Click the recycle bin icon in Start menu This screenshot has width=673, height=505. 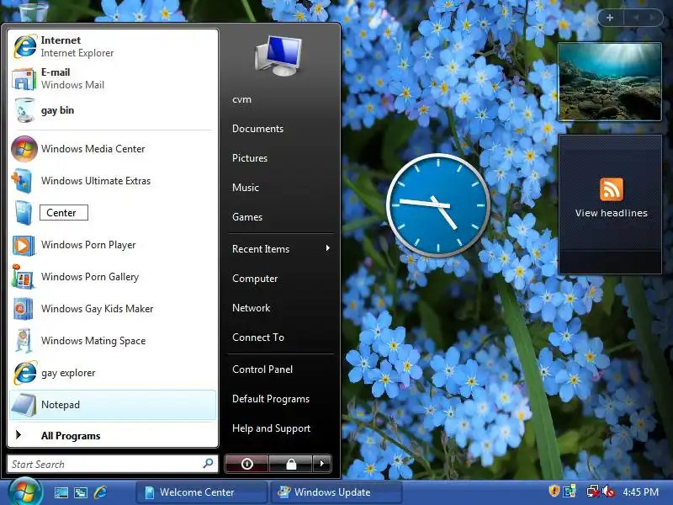pyautogui.click(x=24, y=110)
